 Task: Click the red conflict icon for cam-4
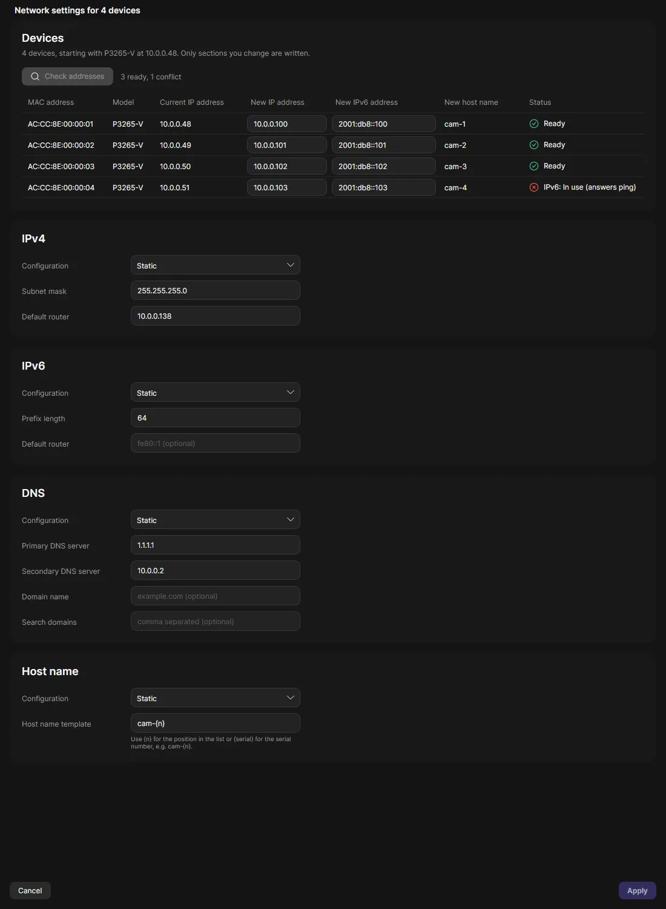[534, 187]
